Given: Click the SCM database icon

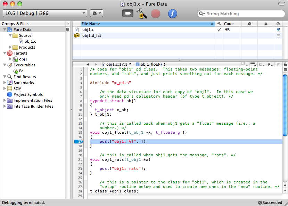Looking at the screenshot, I should [9, 89].
